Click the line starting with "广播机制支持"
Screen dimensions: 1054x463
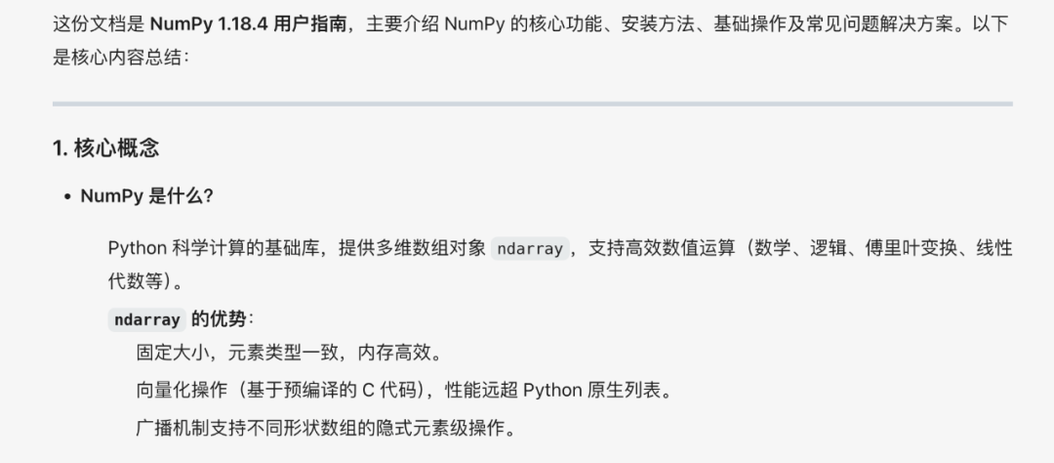[326, 428]
